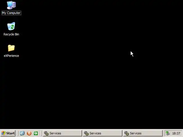Click the "Recycle Bin" icon label text

11,34
